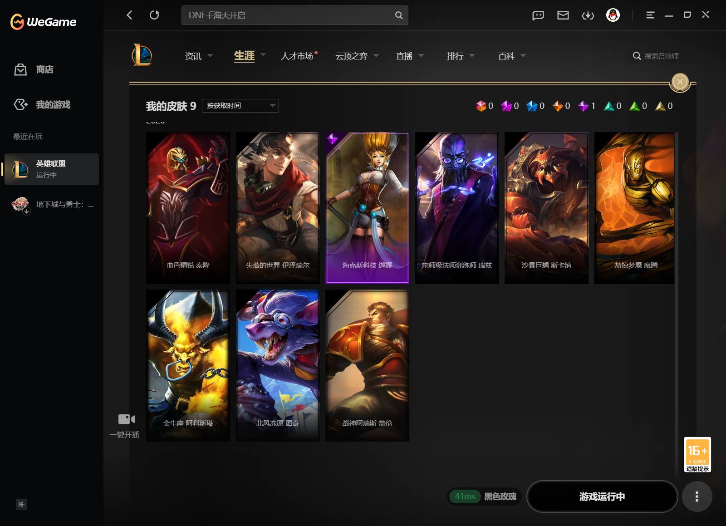
Task: Select the 海克斯科技 迦娜 skin card
Action: click(x=367, y=208)
